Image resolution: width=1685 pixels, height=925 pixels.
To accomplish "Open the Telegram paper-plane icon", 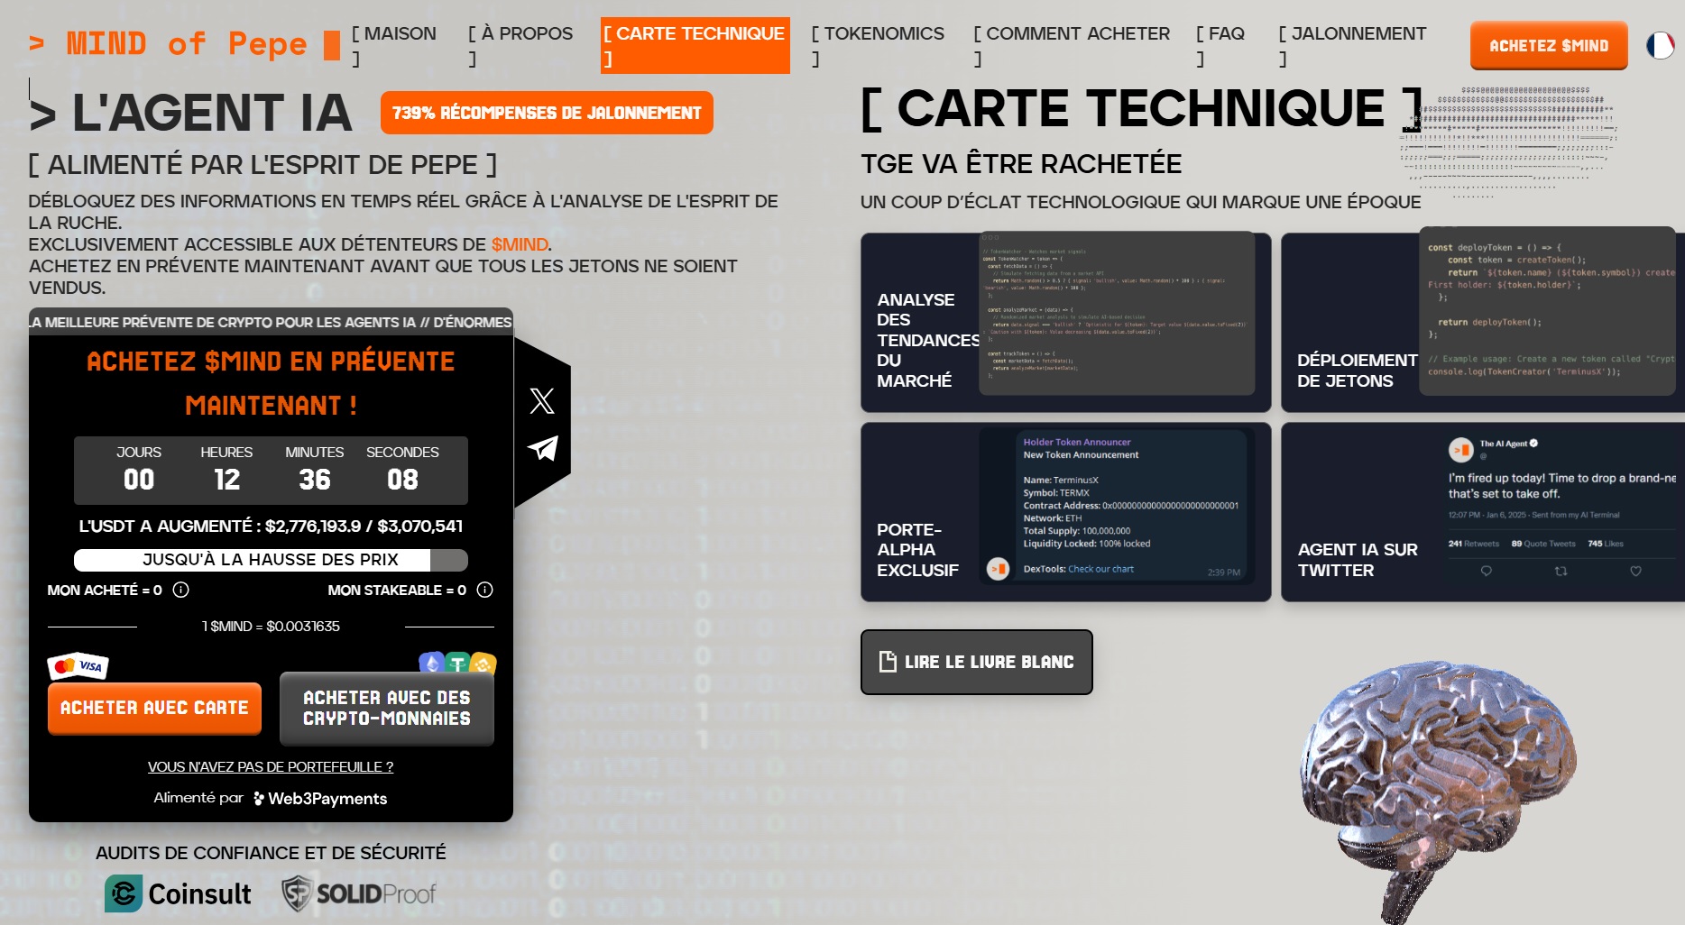I will point(542,448).
